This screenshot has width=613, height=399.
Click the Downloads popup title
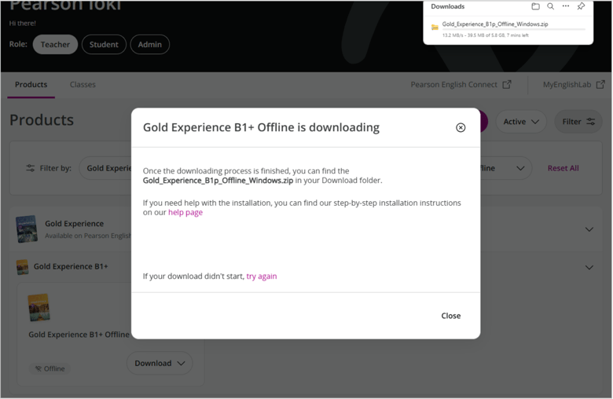coord(448,6)
